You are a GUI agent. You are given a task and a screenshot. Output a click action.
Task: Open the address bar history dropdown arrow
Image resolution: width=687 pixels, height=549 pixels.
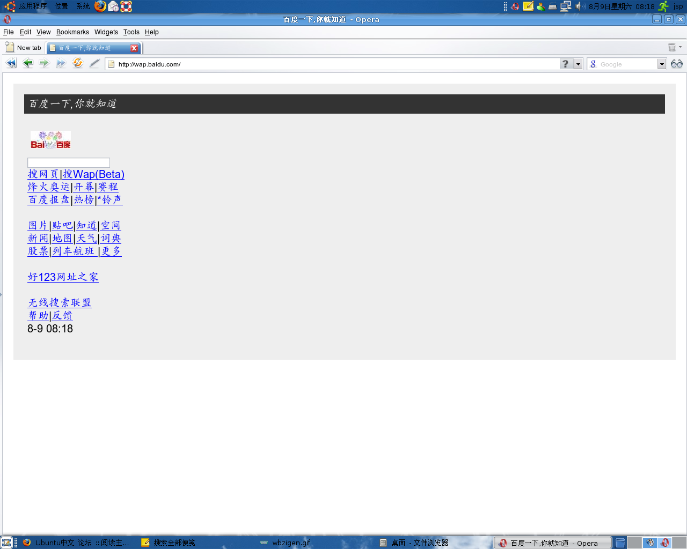click(x=578, y=64)
